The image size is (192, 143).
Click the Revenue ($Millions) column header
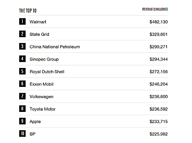(155, 9)
